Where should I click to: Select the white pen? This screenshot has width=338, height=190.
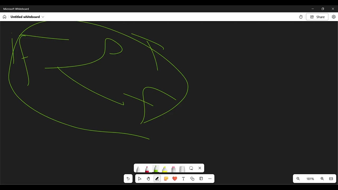coord(138,169)
